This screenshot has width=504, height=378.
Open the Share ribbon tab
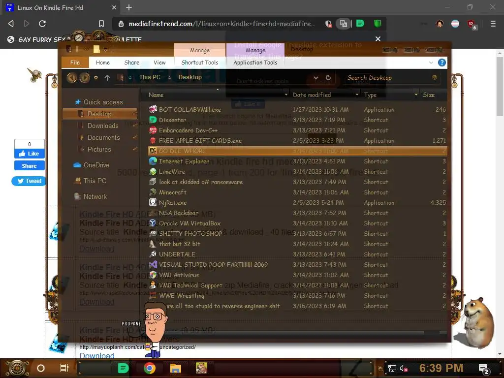coord(132,63)
